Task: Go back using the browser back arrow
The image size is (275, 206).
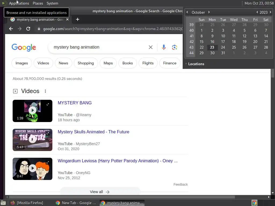Action: click(11, 29)
